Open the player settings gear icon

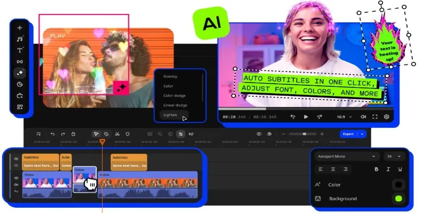[387, 117]
